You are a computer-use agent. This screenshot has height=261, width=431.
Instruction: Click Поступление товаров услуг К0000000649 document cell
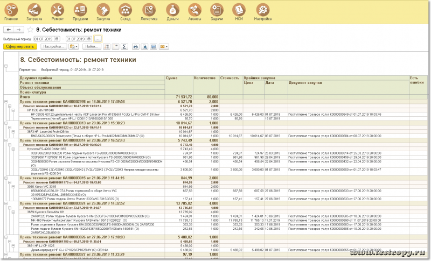click(348, 115)
